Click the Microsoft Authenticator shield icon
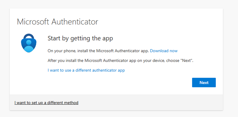The width and height of the screenshot is (238, 117). click(x=29, y=43)
